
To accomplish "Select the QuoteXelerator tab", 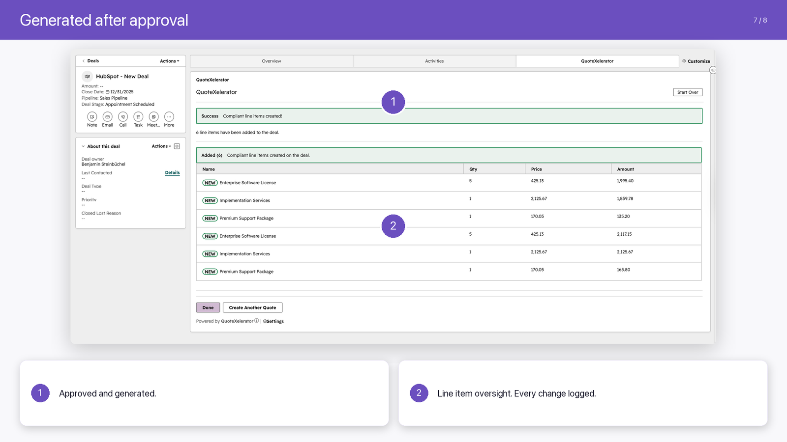I will coord(597,61).
